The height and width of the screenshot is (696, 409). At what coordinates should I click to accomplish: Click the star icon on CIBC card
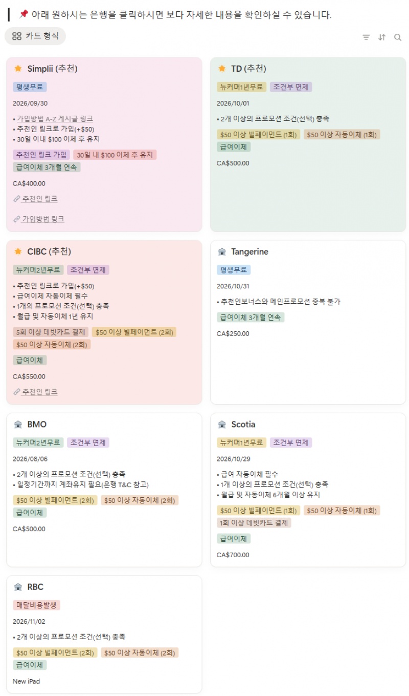click(x=18, y=251)
